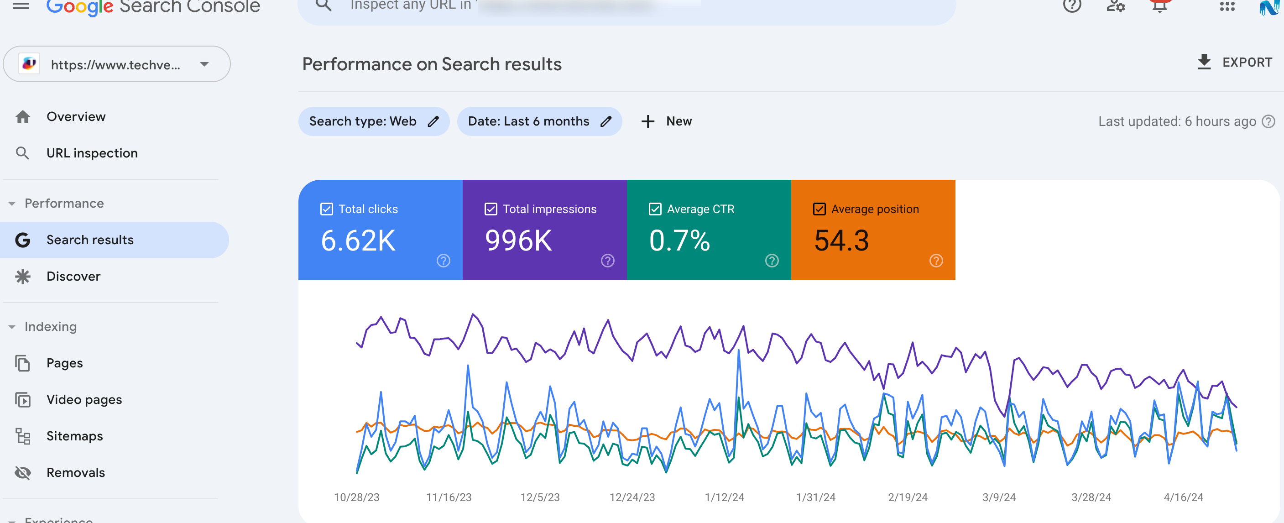This screenshot has height=523, width=1284.
Task: Click the 'Performance on Search results' heading
Action: point(432,64)
